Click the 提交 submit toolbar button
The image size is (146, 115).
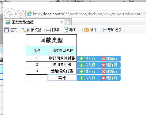coord(10,30)
